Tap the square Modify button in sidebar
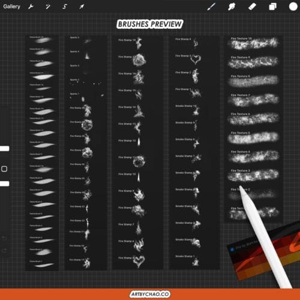 (x=4, y=169)
